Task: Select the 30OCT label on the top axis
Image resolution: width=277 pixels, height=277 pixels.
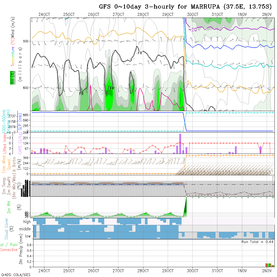Action: [x=192, y=14]
